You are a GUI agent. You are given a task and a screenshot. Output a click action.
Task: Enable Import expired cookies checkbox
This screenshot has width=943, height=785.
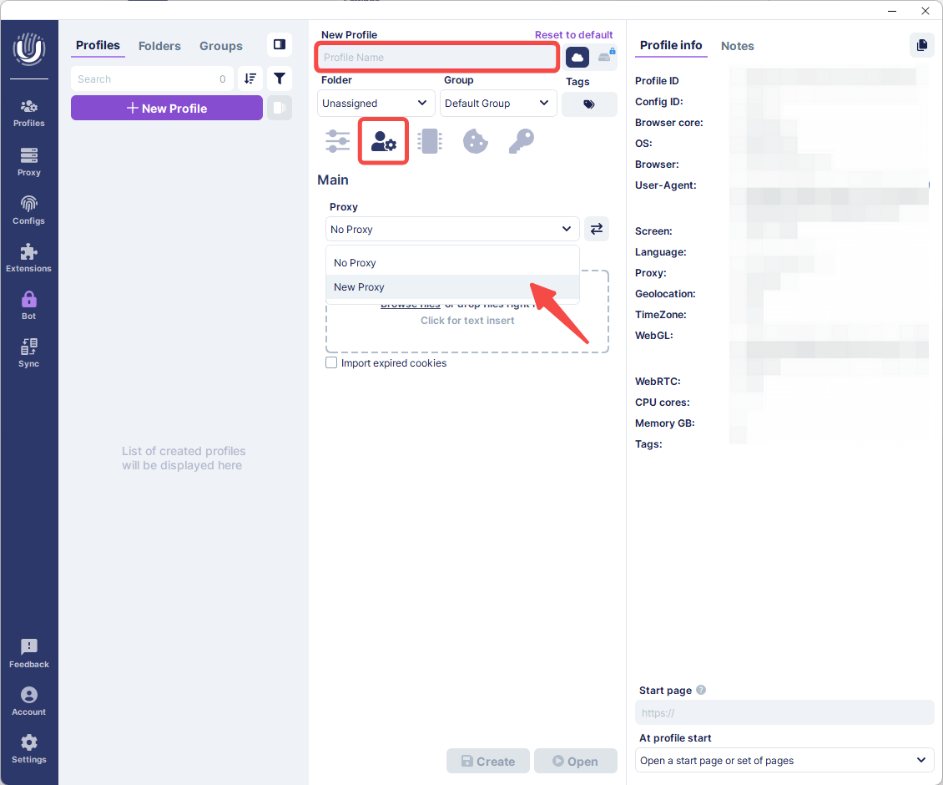click(331, 363)
